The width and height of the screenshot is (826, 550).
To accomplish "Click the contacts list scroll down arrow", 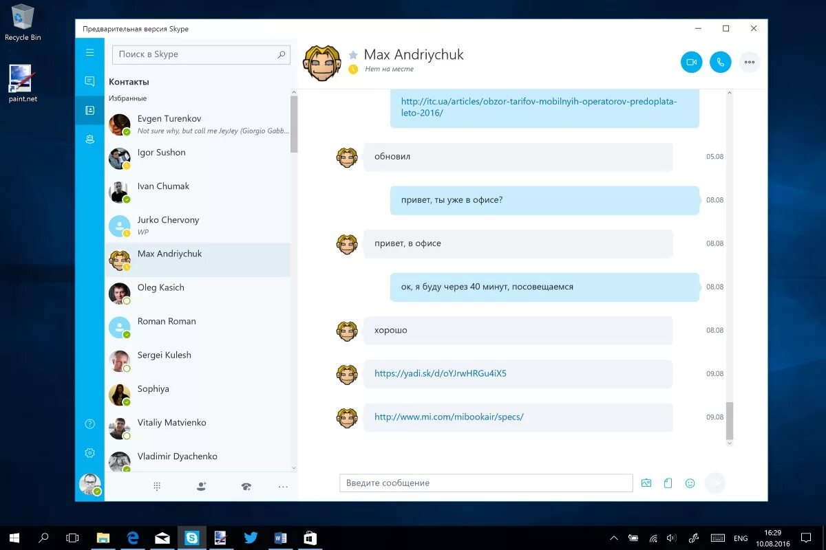I will click(x=294, y=467).
